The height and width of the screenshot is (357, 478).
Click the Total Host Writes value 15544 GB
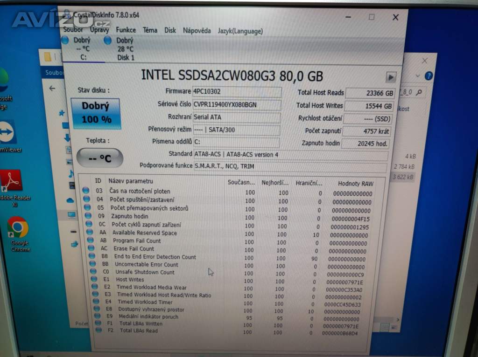(369, 106)
